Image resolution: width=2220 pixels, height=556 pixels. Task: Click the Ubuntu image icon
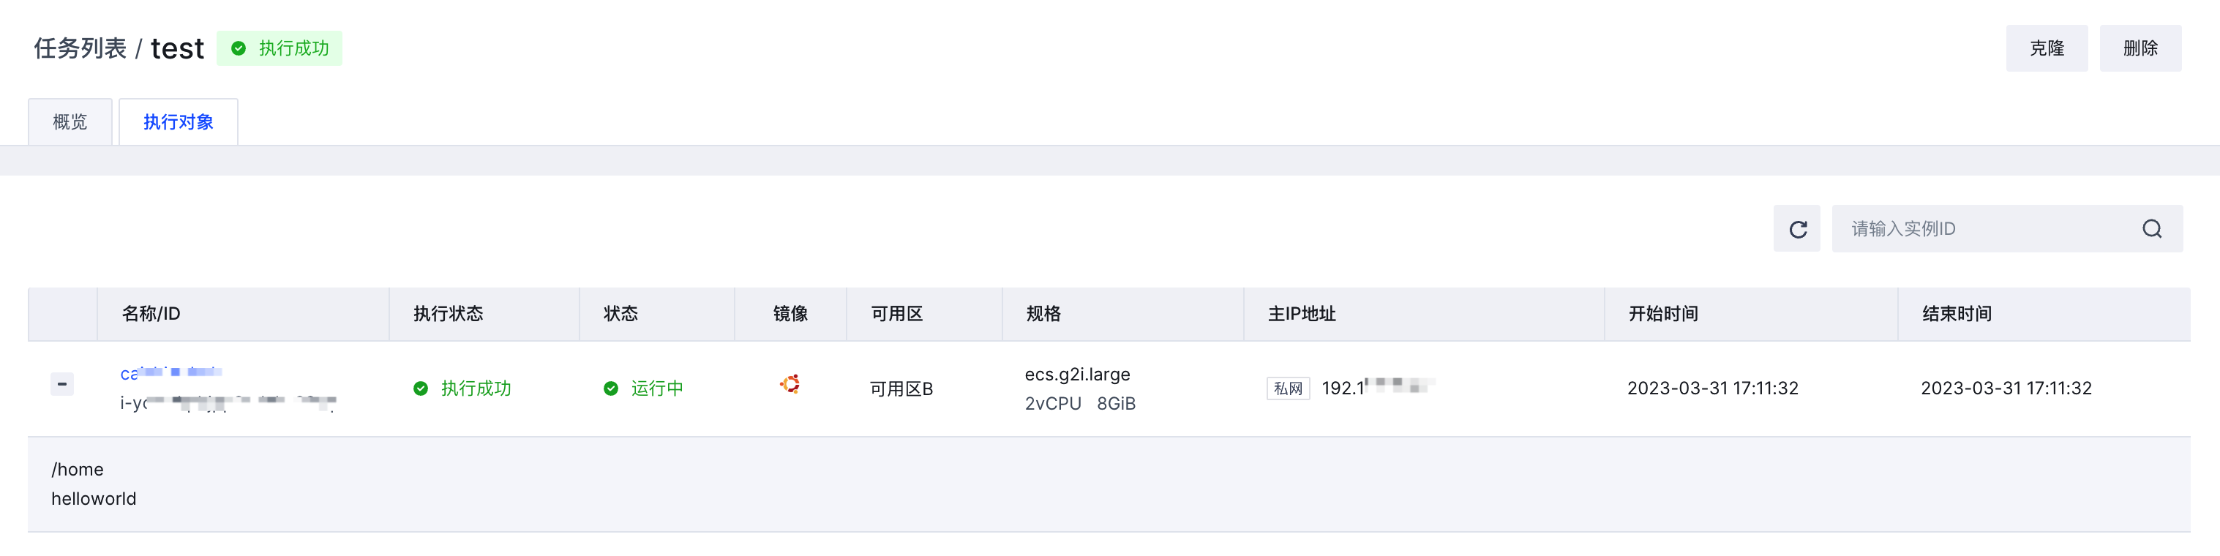pyautogui.click(x=790, y=383)
